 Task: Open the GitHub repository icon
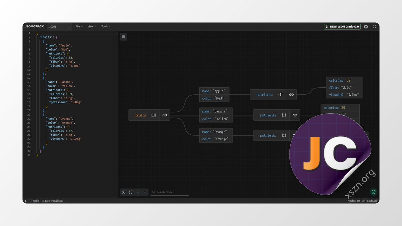click(x=366, y=27)
